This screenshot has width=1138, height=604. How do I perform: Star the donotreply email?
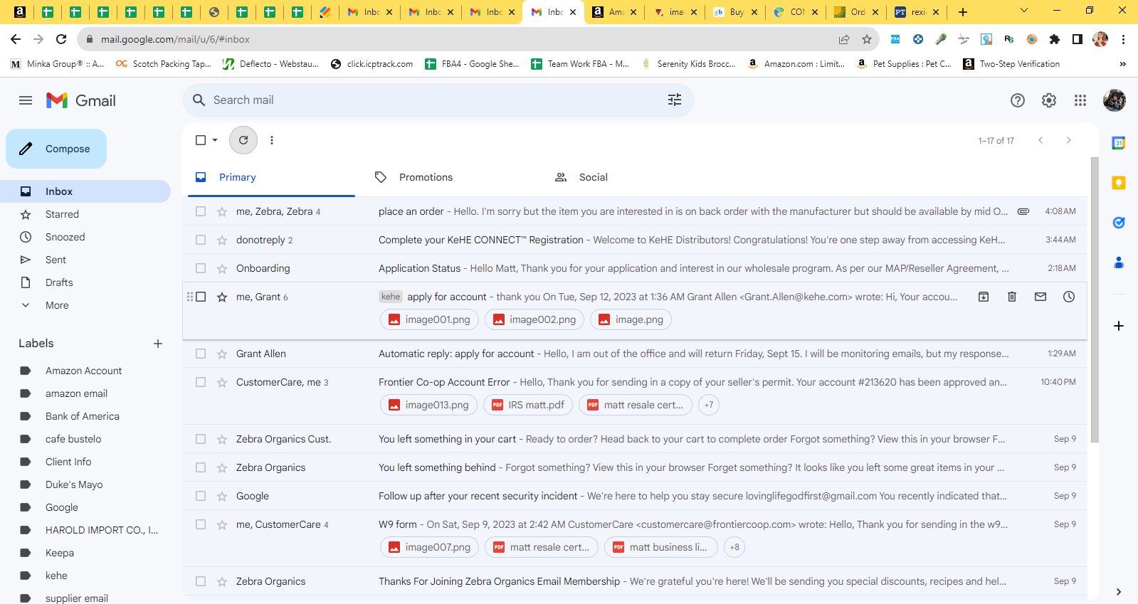coord(222,240)
